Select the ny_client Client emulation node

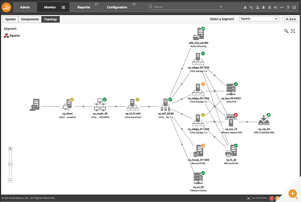point(67,105)
